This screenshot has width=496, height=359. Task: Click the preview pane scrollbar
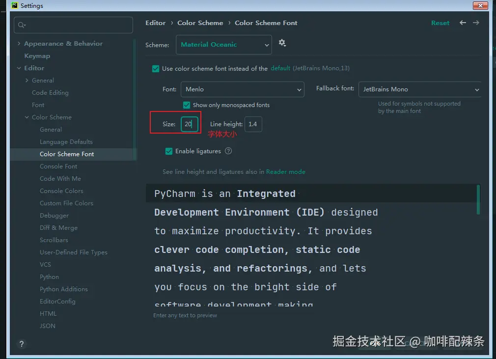coord(478,200)
